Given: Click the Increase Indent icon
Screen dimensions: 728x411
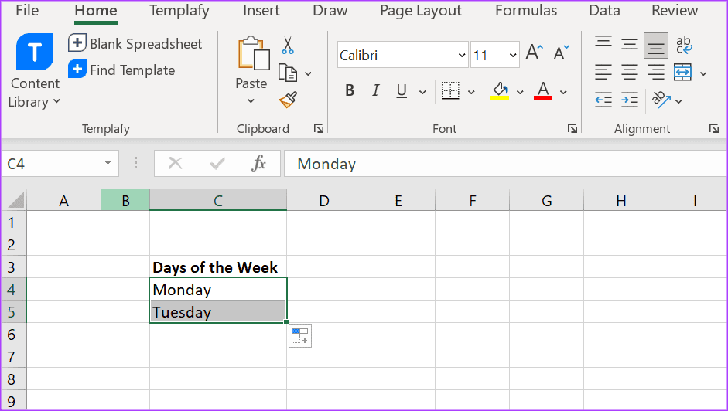Looking at the screenshot, I should pyautogui.click(x=630, y=100).
